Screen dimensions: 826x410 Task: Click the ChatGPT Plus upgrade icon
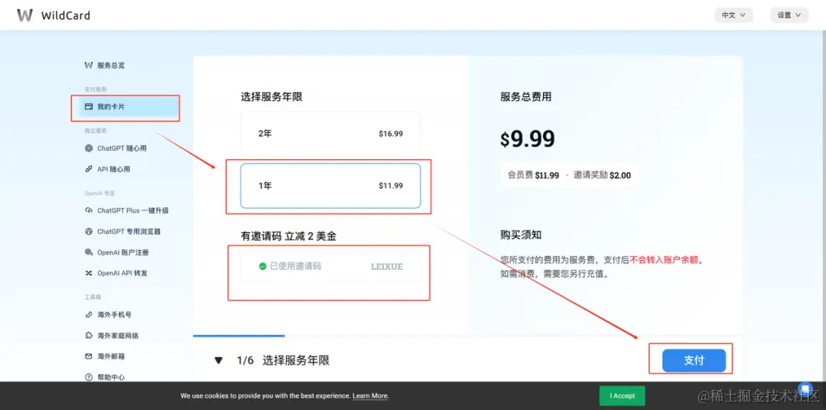[89, 210]
